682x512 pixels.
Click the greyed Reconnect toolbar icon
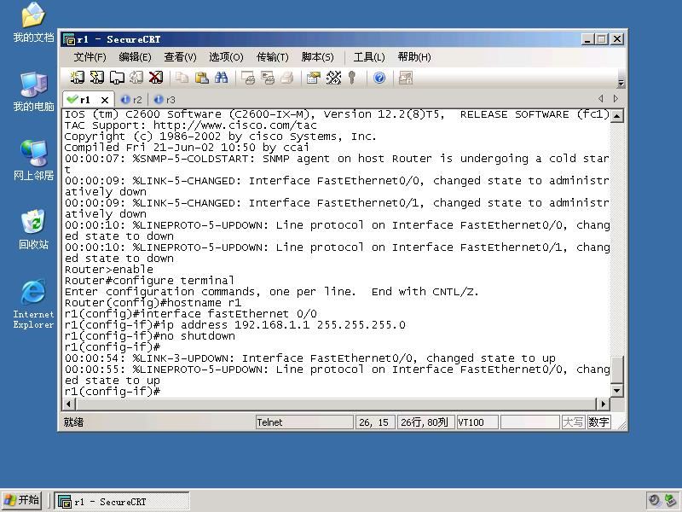136,78
